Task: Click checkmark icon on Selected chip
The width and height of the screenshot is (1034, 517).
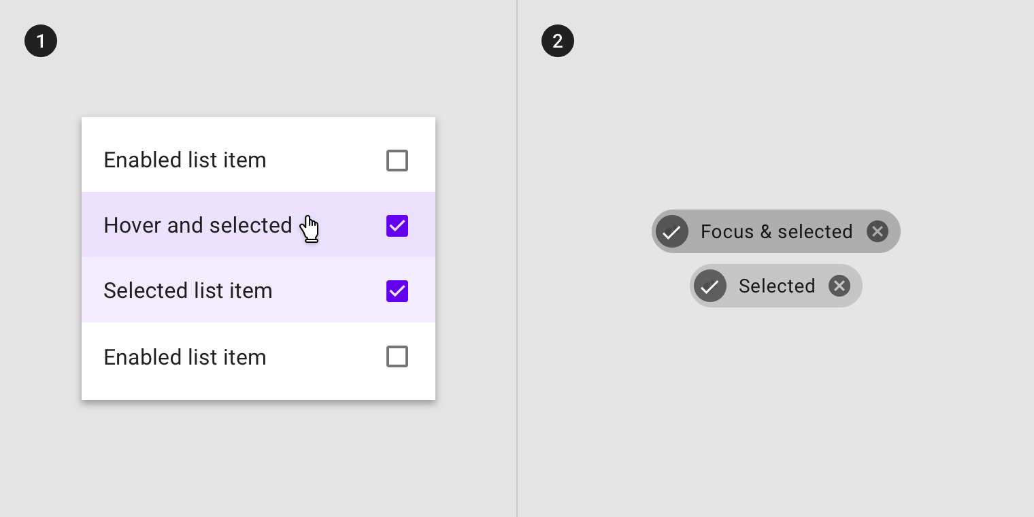Action: 710,286
